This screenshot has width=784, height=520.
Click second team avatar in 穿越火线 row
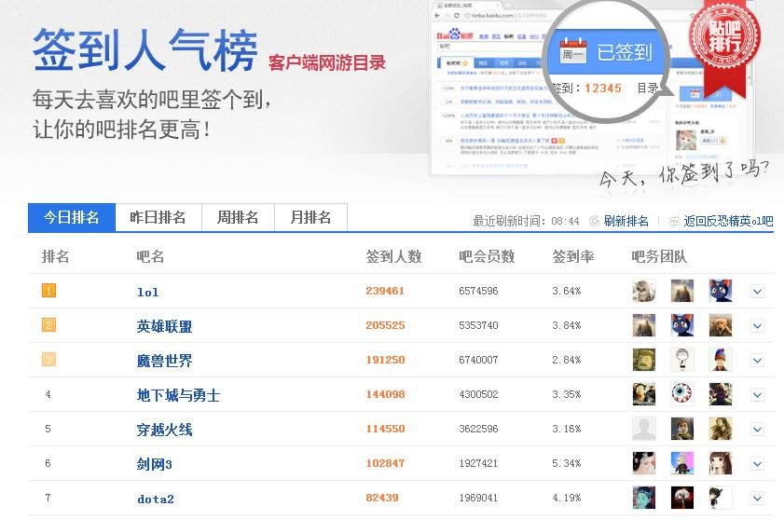(x=682, y=429)
